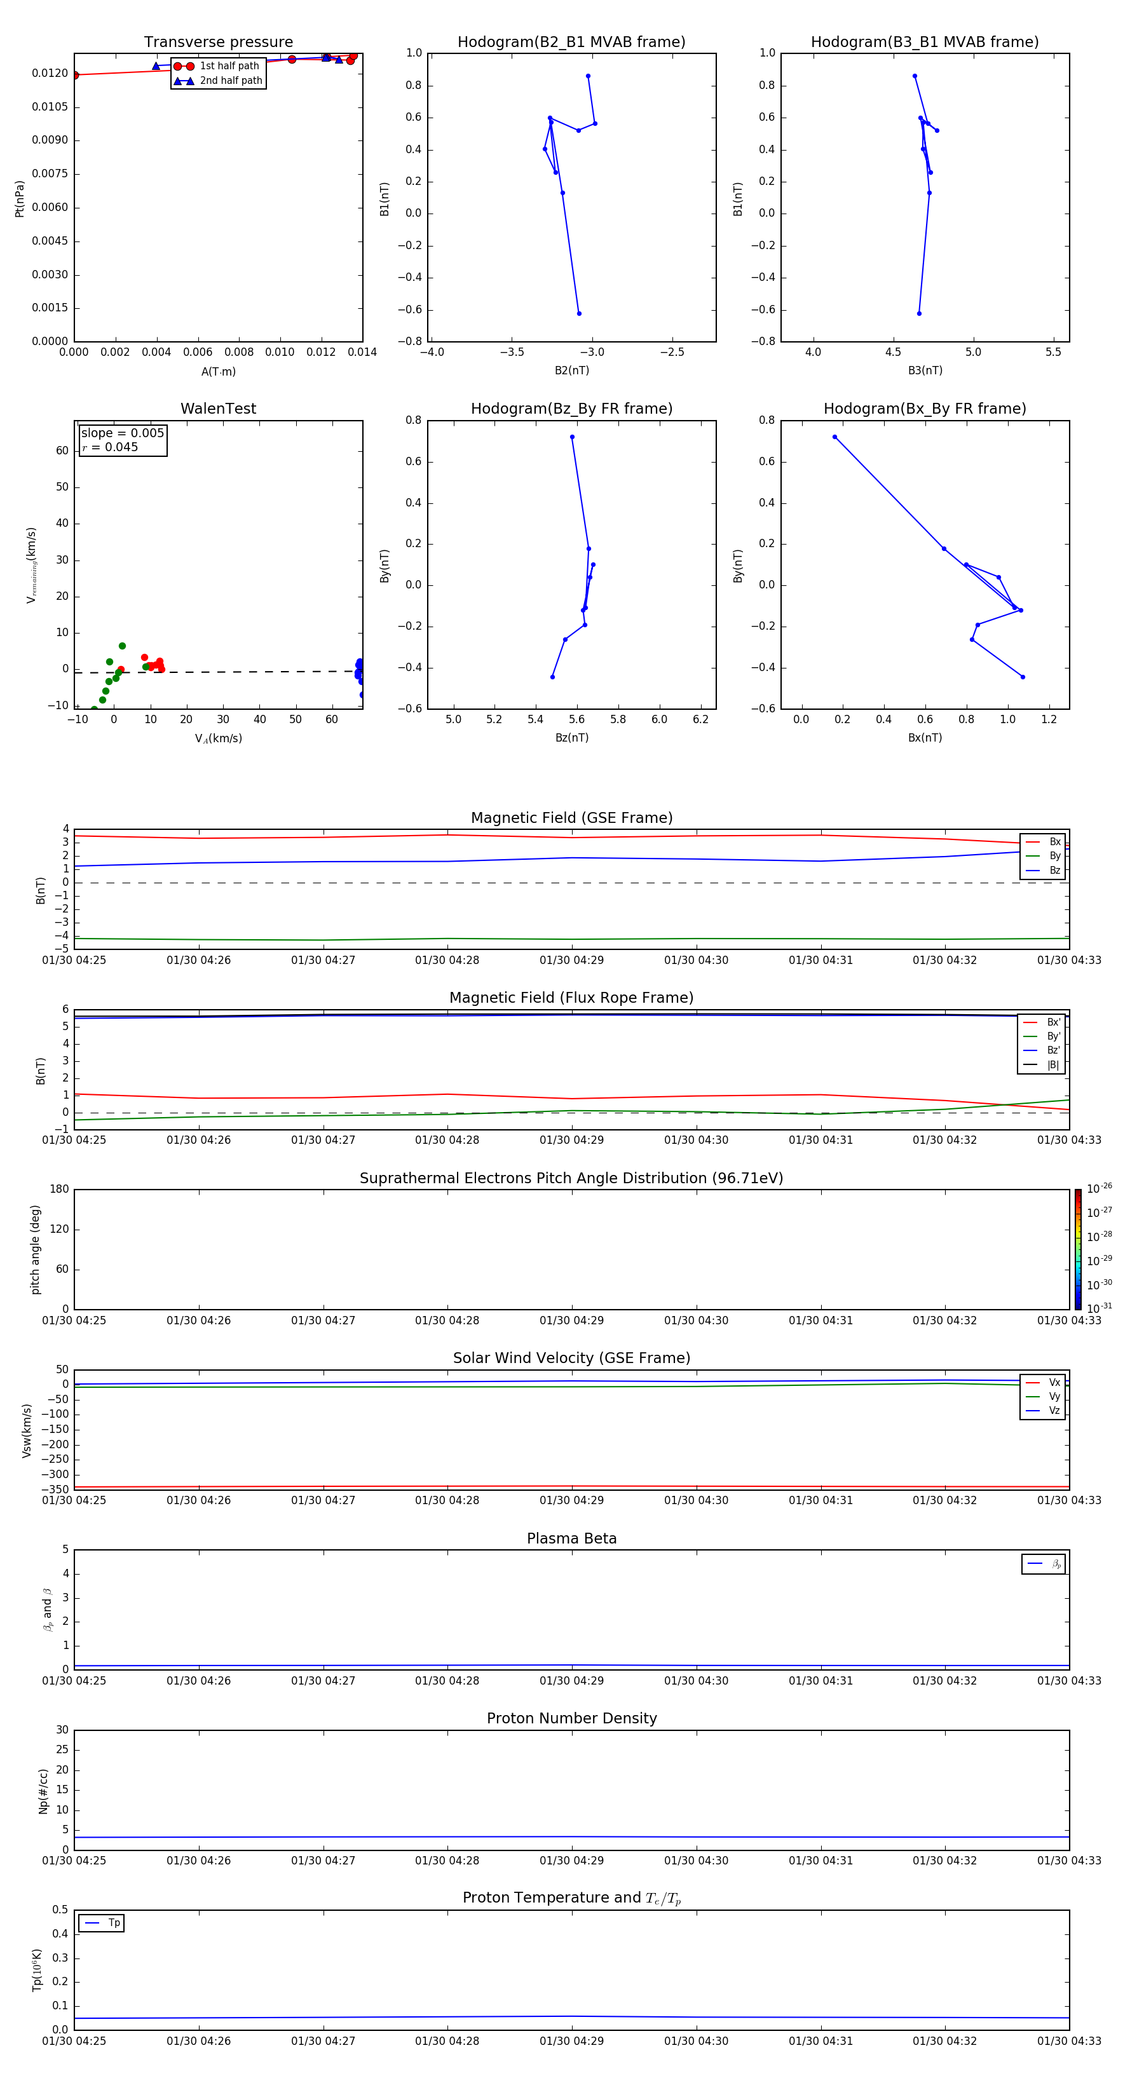This screenshot has height=2097, width=1144.
Task: Click the βp legend in Plasma Beta plot
Action: click(1044, 1564)
